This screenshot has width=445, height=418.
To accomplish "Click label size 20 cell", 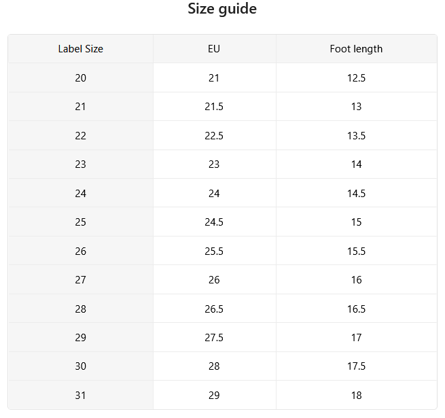I will [81, 77].
